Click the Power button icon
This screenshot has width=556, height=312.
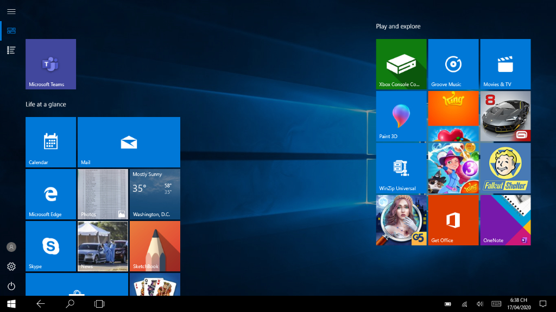pyautogui.click(x=11, y=286)
